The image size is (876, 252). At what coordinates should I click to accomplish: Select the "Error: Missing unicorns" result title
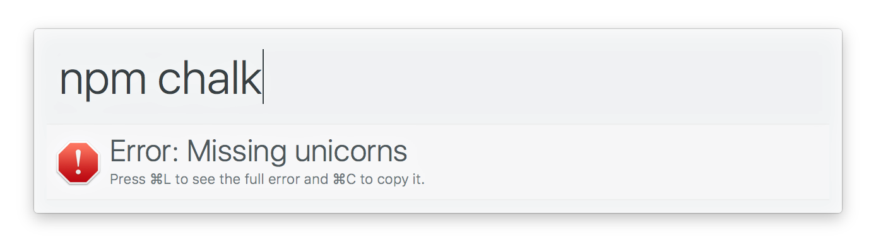pyautogui.click(x=258, y=151)
